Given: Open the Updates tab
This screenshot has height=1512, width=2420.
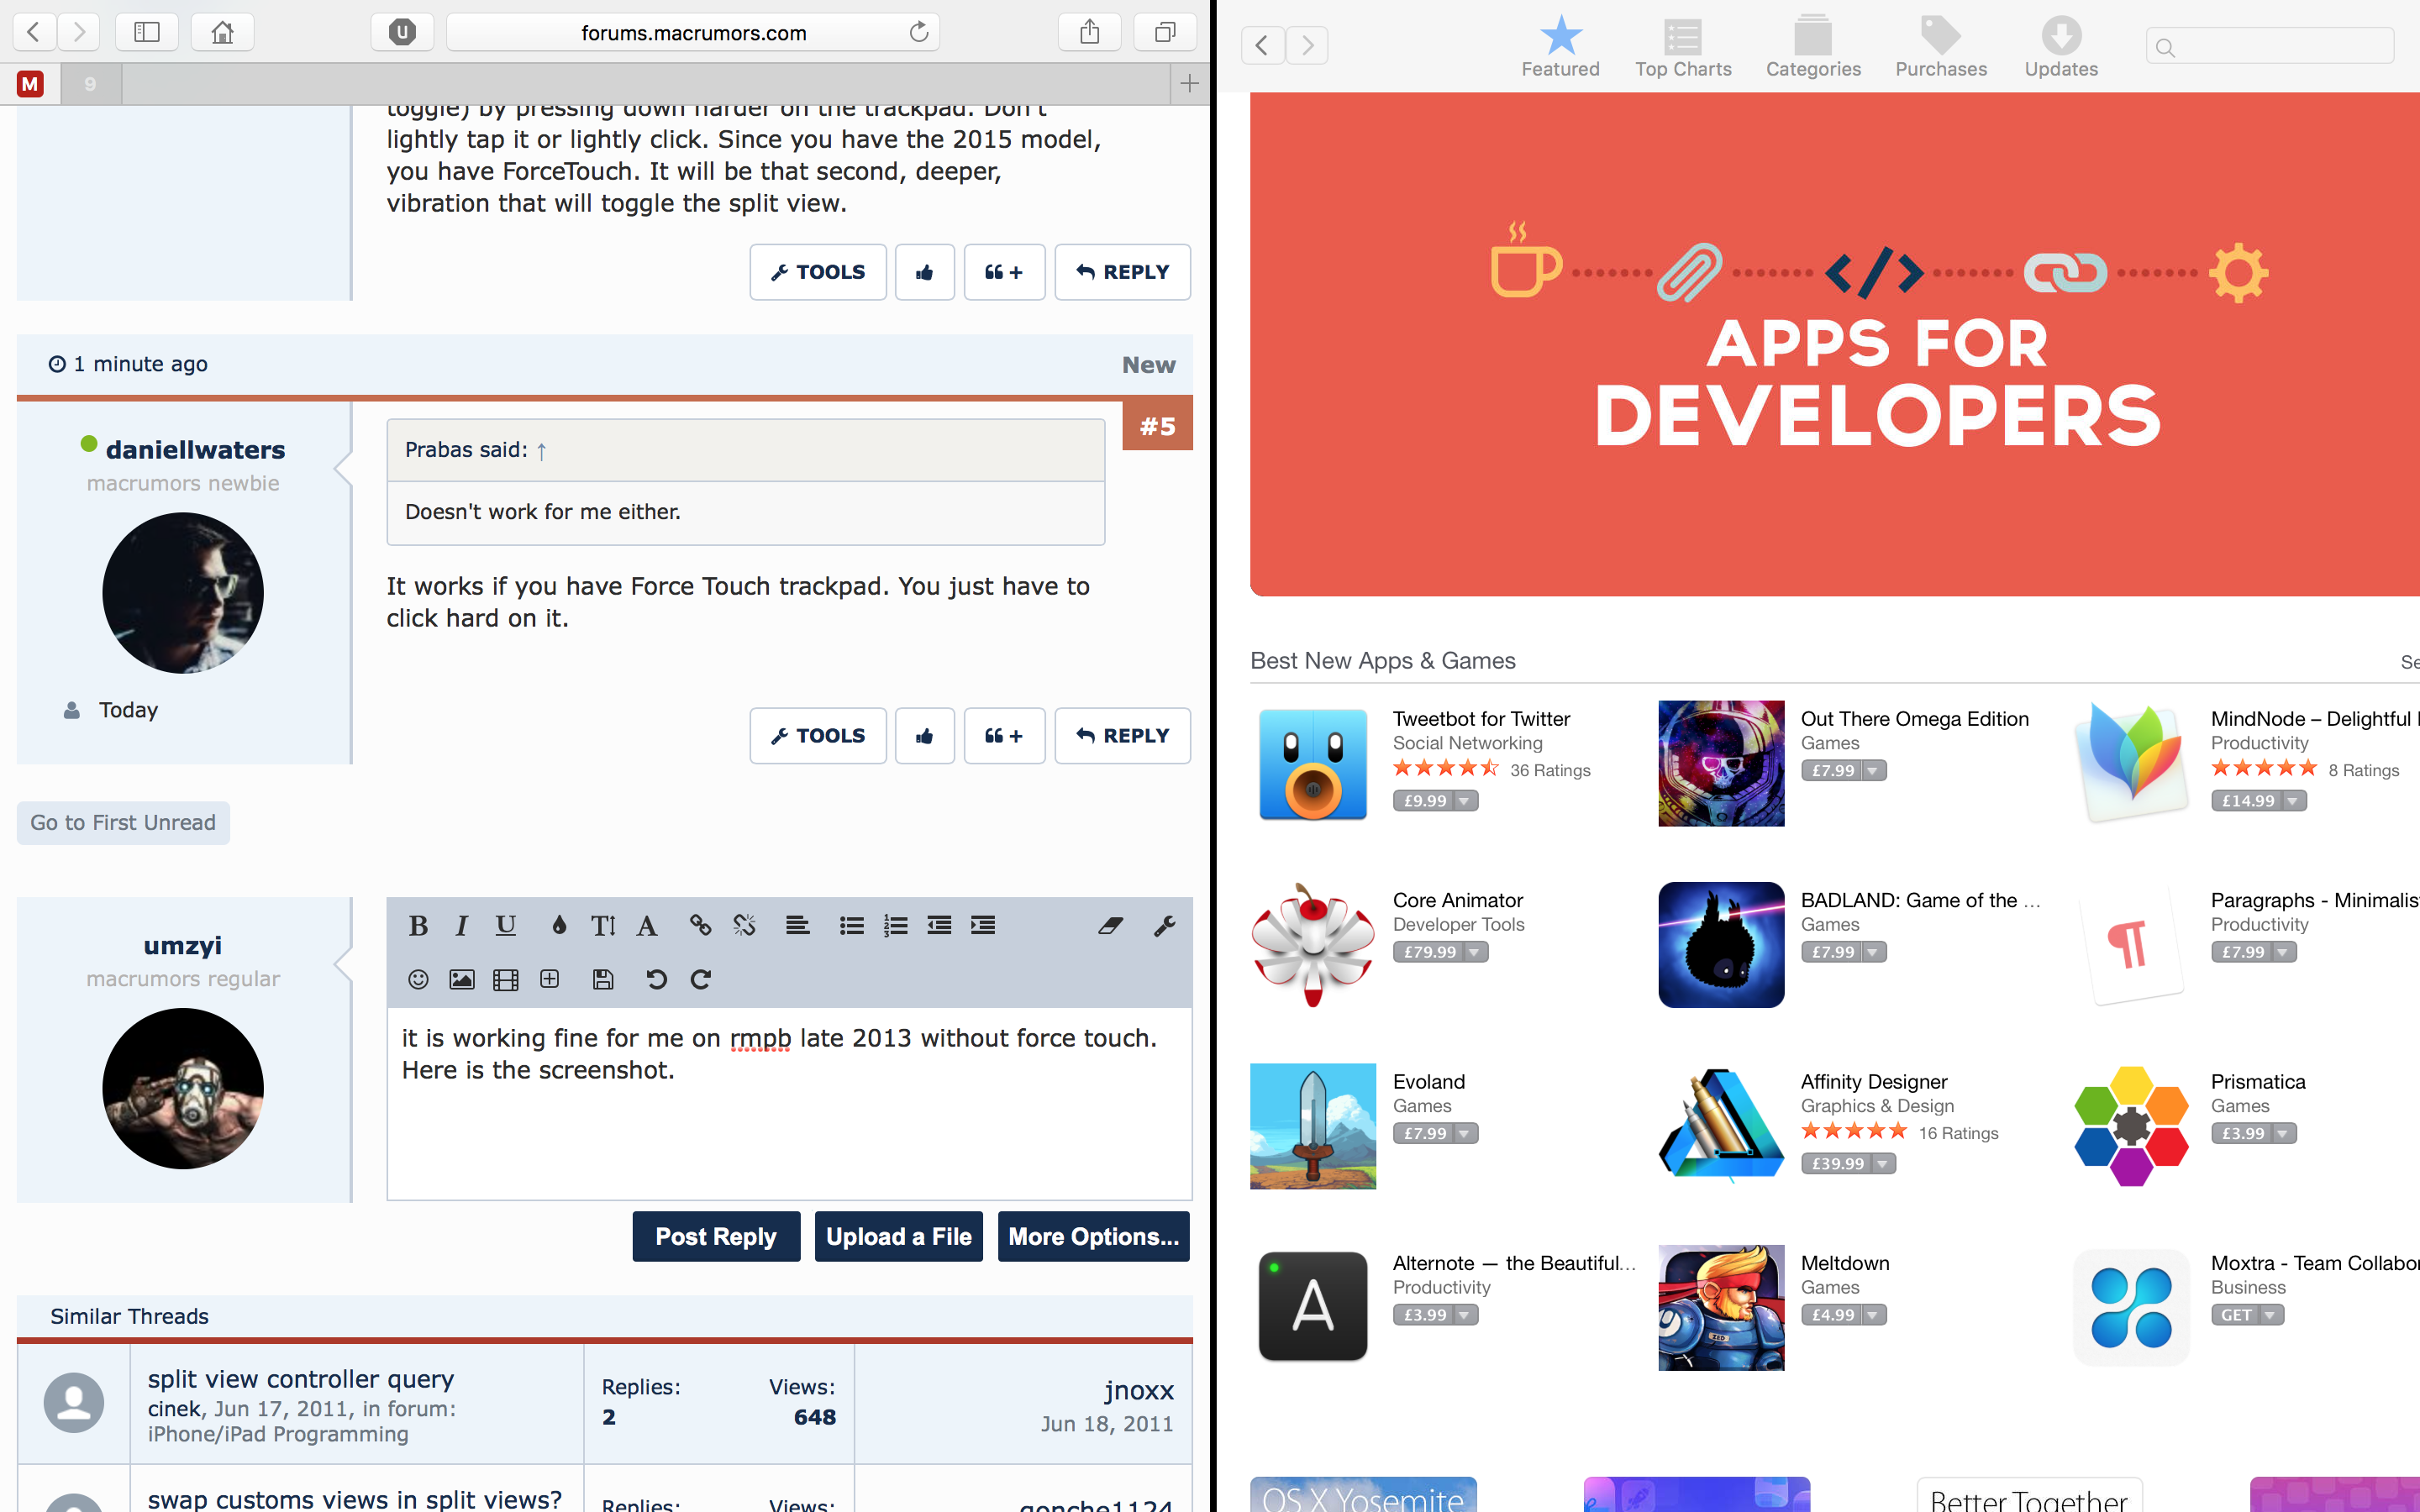Looking at the screenshot, I should 2061,47.
